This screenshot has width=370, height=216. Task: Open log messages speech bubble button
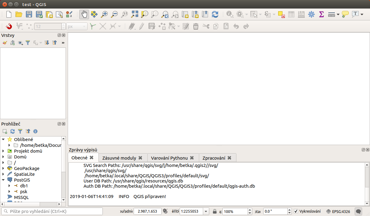pyautogui.click(x=359, y=211)
